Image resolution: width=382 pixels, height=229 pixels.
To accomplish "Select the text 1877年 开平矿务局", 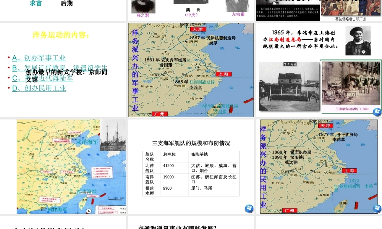I will coord(338,134).
